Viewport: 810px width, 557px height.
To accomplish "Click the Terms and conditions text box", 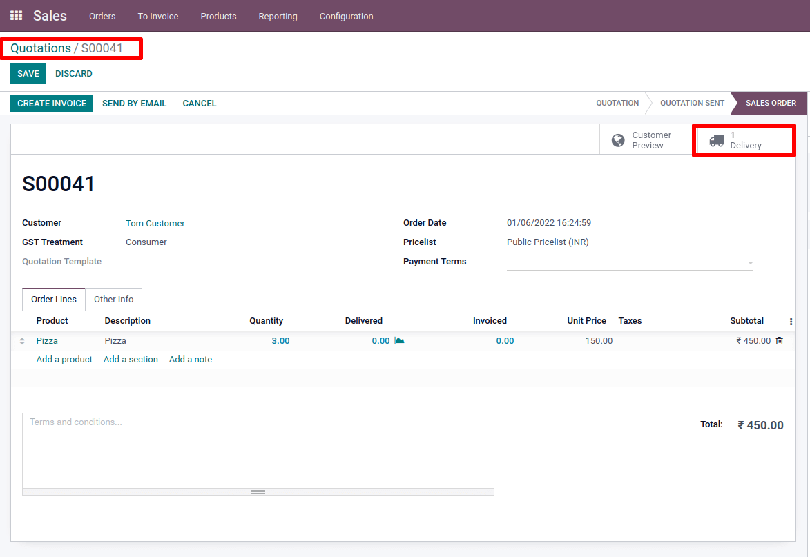I will click(x=258, y=450).
